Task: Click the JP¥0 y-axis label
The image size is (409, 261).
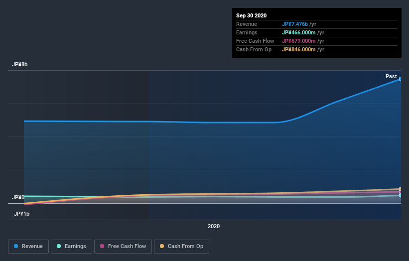Action: pyautogui.click(x=18, y=197)
